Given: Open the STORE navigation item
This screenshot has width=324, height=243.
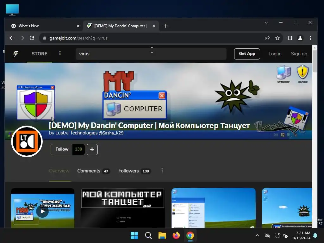Looking at the screenshot, I should click(x=40, y=54).
